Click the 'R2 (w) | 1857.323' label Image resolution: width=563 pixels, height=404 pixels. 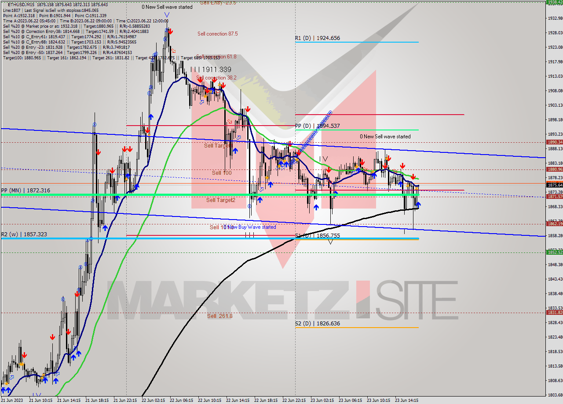click(x=24, y=234)
